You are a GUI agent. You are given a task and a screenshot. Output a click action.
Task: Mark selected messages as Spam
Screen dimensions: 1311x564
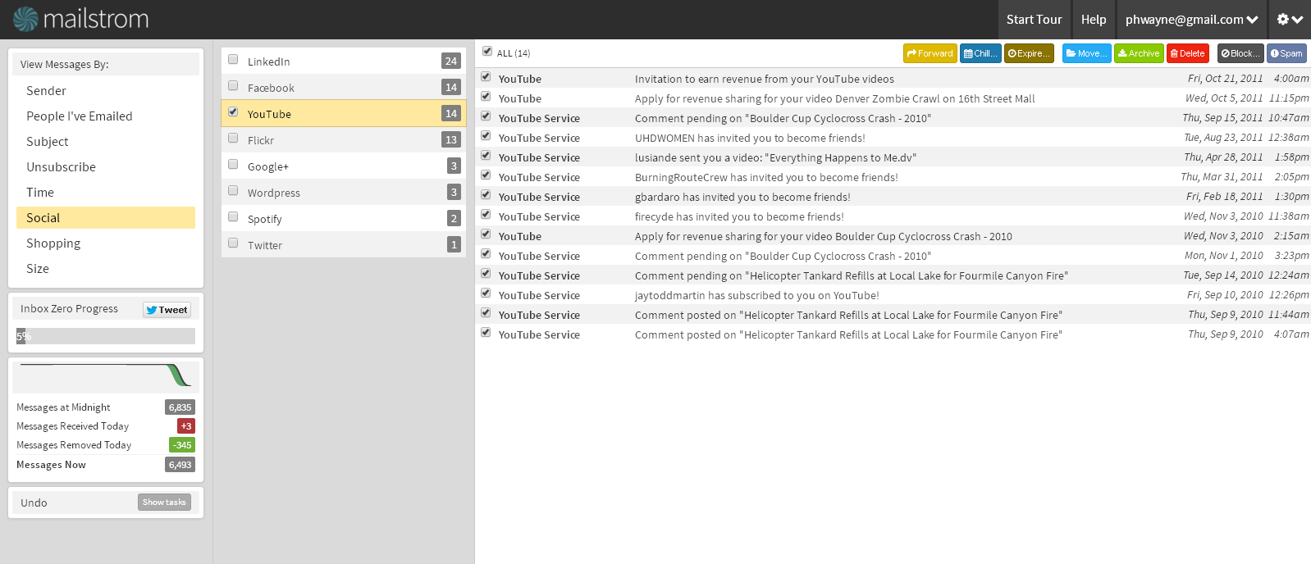tap(1286, 53)
